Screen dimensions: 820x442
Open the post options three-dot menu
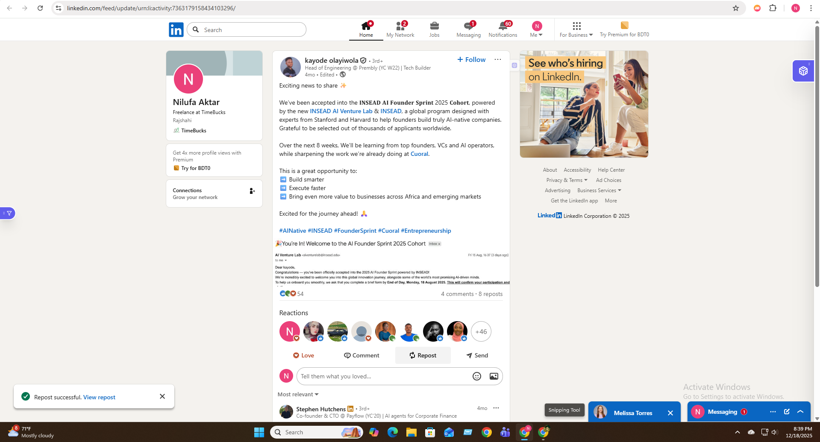[x=498, y=59]
